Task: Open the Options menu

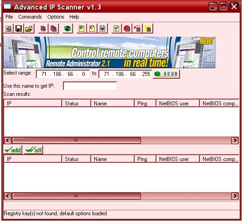Action: click(56, 17)
